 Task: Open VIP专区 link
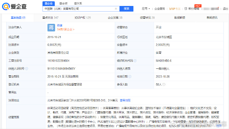[x=175, y=9]
